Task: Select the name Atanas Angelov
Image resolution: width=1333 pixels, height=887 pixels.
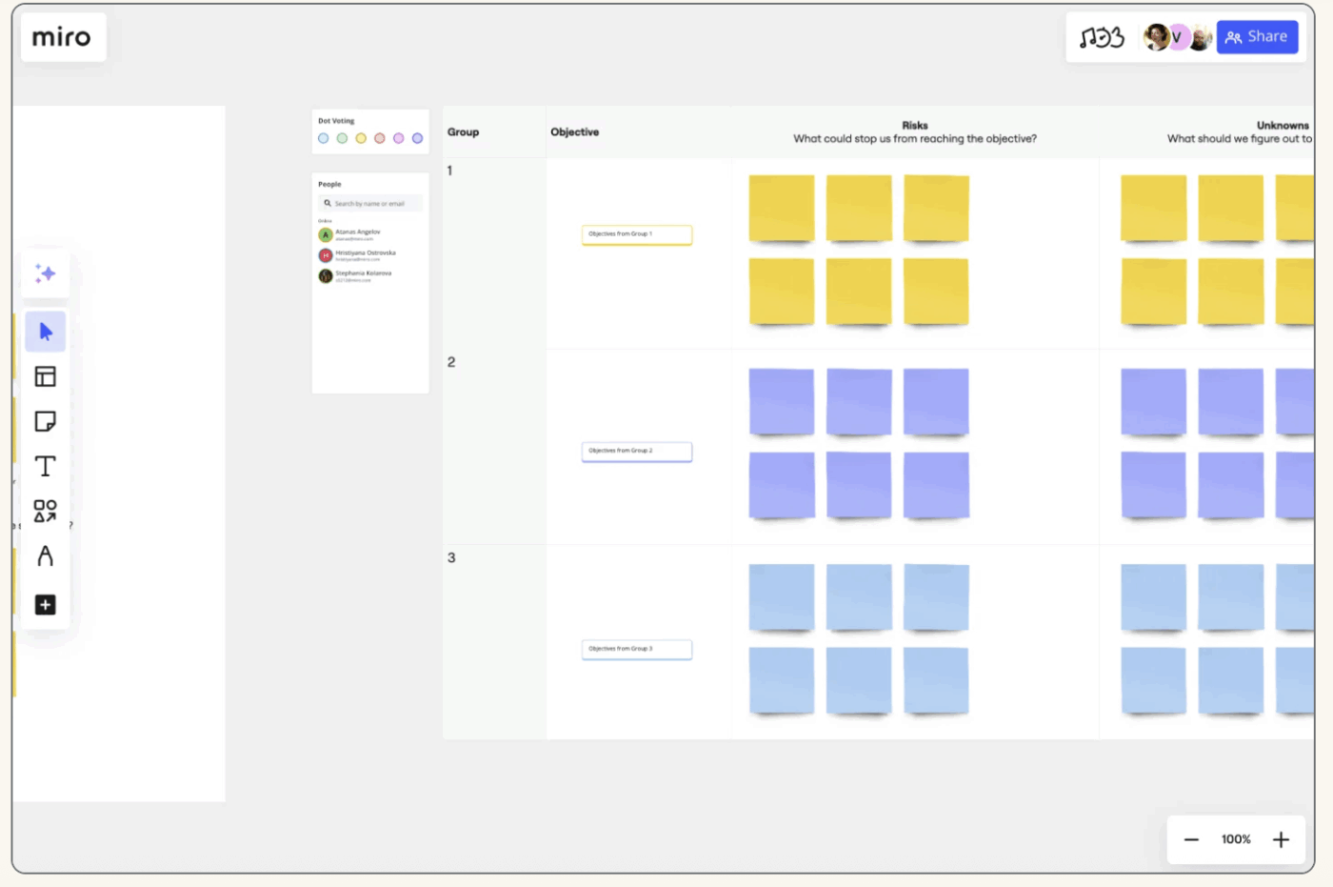Action: [358, 232]
